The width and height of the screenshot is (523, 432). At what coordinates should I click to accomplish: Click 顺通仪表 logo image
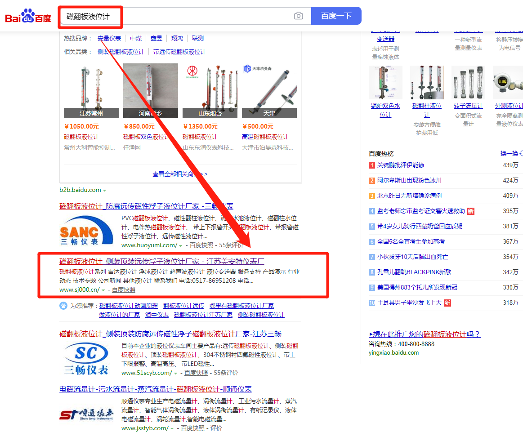coord(86,415)
